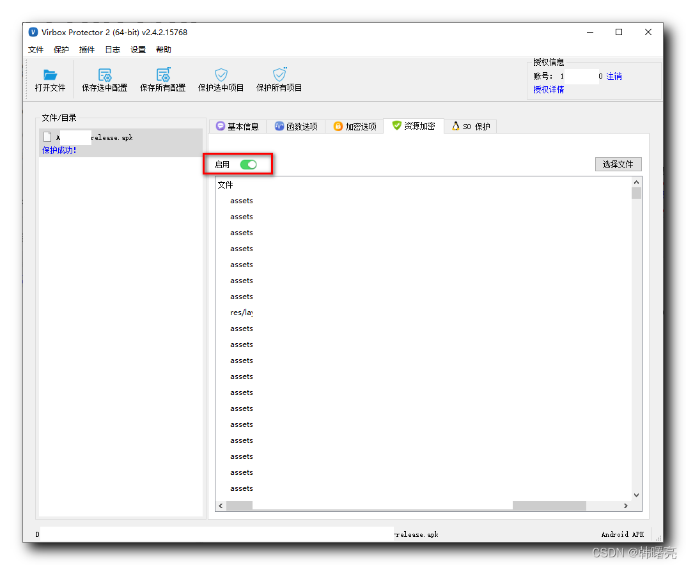Click the horizontal scroll right arrow
Viewport: 686px width, 565px height.
(x=626, y=506)
